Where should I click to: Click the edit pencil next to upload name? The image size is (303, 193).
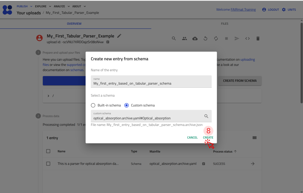119,36
